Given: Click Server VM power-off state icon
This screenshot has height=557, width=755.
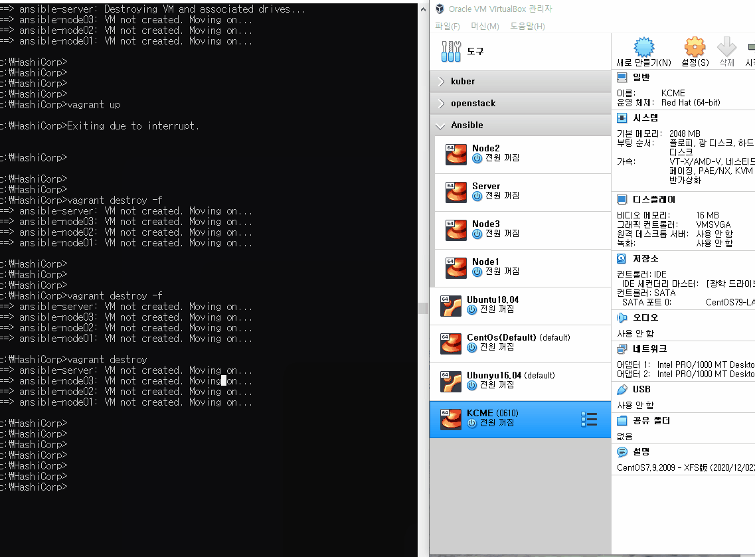Looking at the screenshot, I should point(477,196).
